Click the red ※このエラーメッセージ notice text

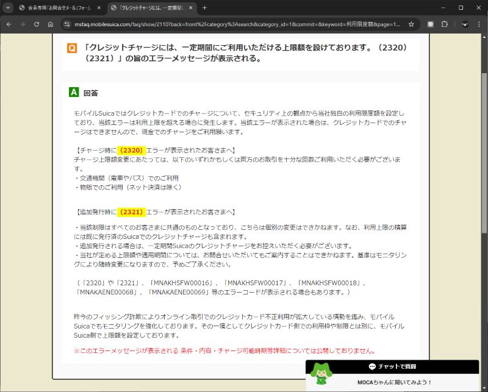point(225,351)
